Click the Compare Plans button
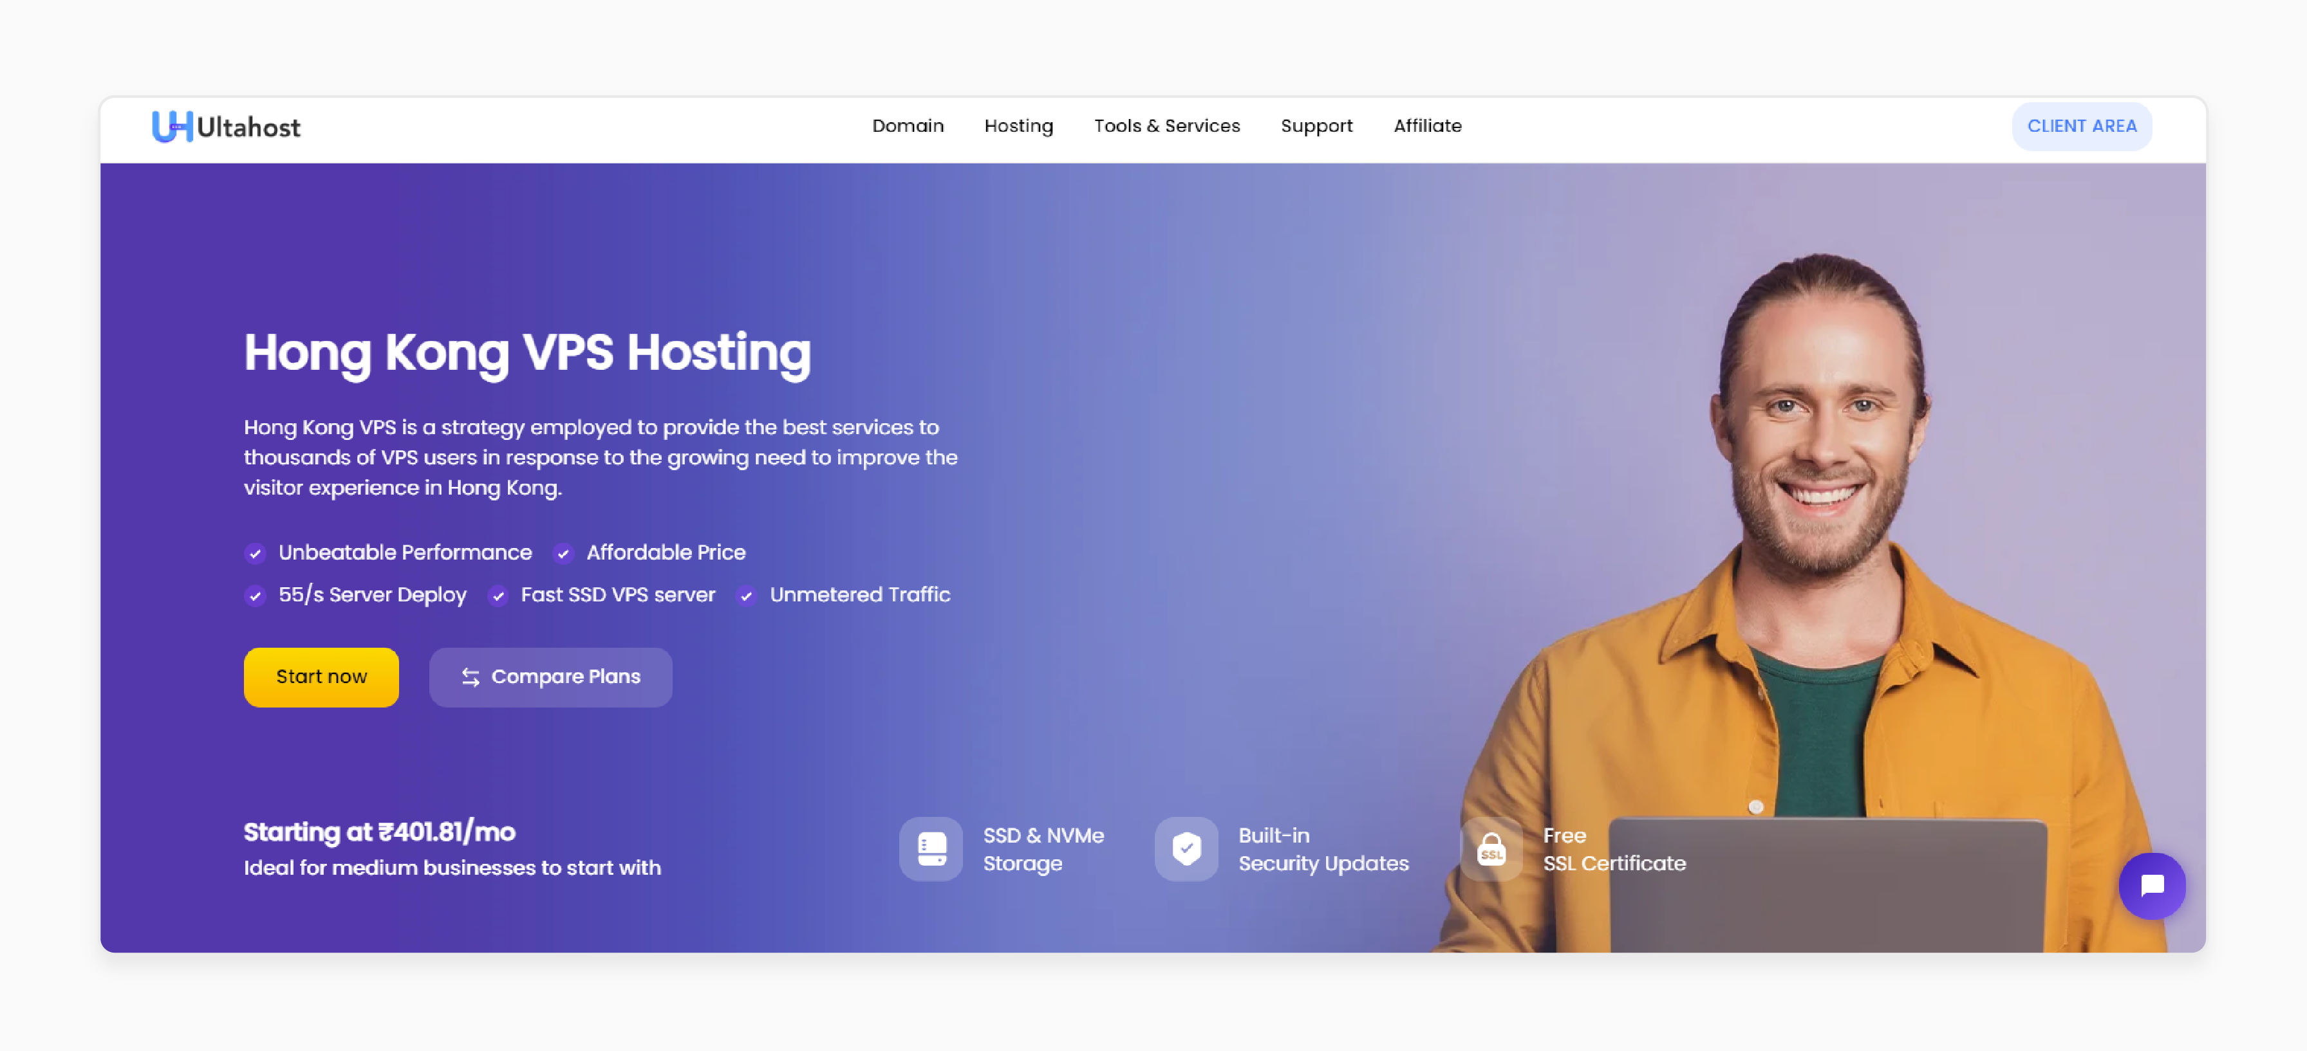 coord(550,677)
